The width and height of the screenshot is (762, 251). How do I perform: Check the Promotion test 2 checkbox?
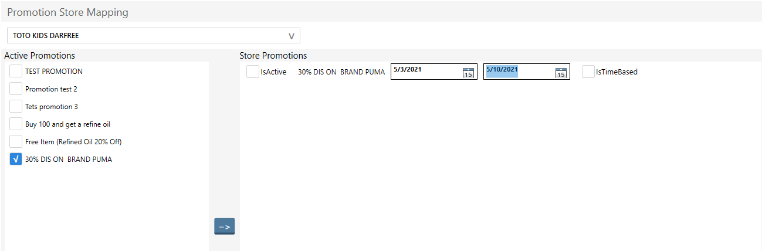[x=16, y=89]
